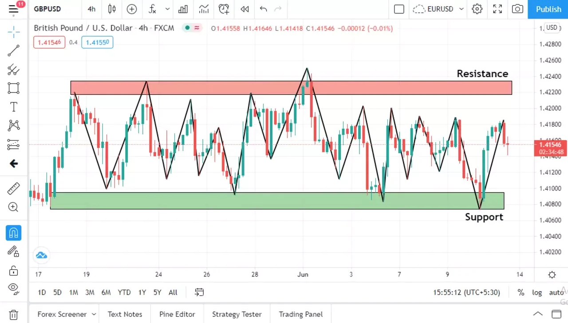568x323 pixels.
Task: Set range to YTD
Action: pos(124,292)
